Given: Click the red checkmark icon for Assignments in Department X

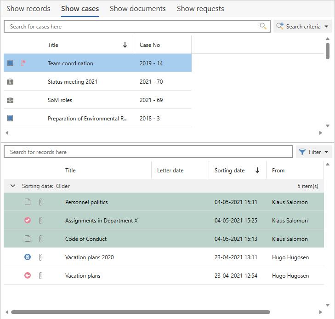Looking at the screenshot, I should pyautogui.click(x=28, y=221).
